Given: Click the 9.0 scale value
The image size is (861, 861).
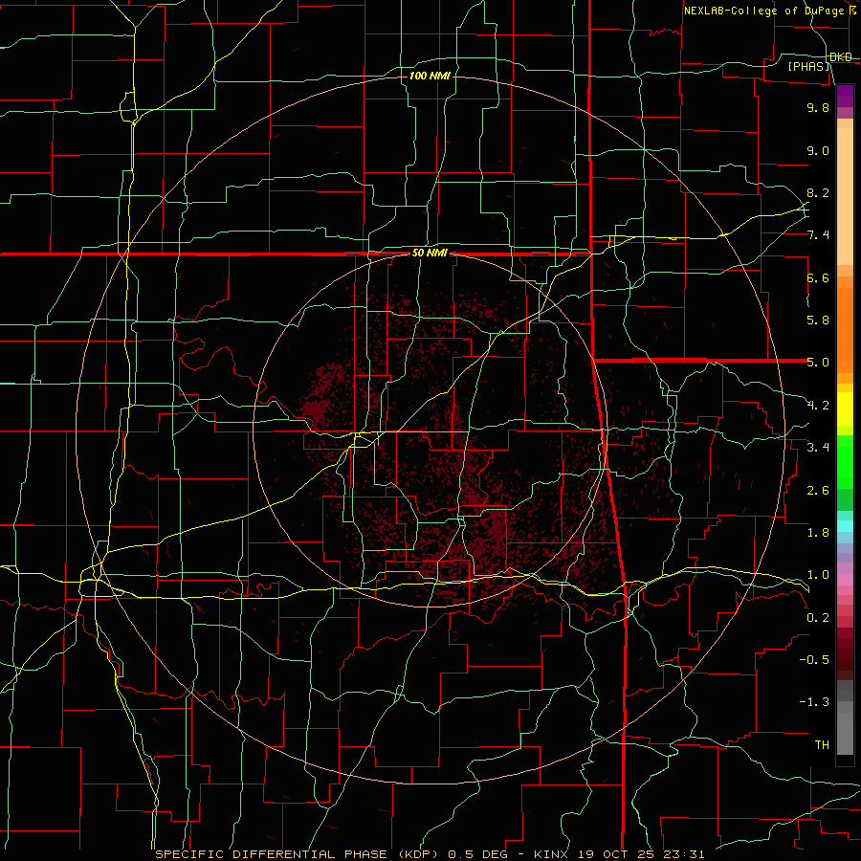Looking at the screenshot, I should [x=818, y=150].
